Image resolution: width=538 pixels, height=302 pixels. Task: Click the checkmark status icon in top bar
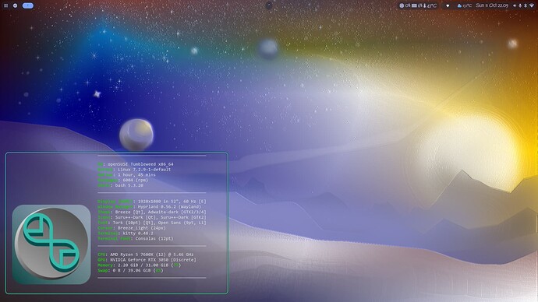(x=15, y=5)
